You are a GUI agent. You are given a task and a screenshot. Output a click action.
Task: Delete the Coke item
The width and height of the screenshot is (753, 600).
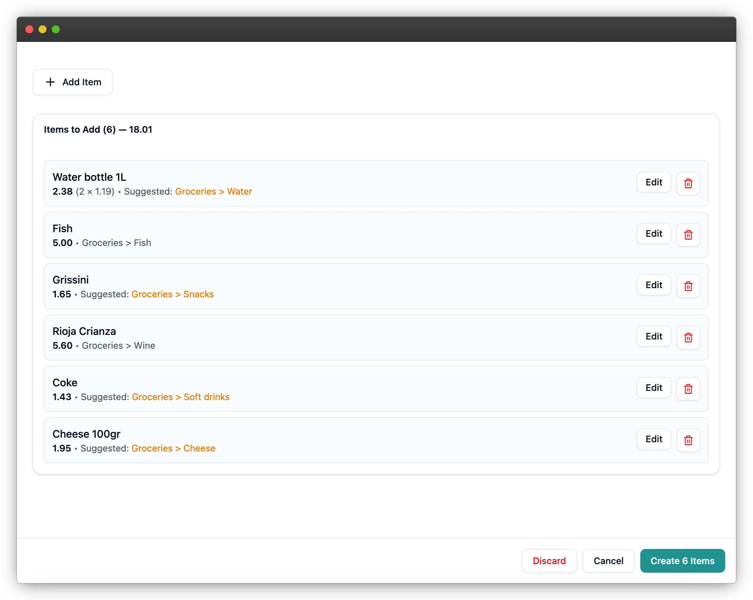coord(688,388)
